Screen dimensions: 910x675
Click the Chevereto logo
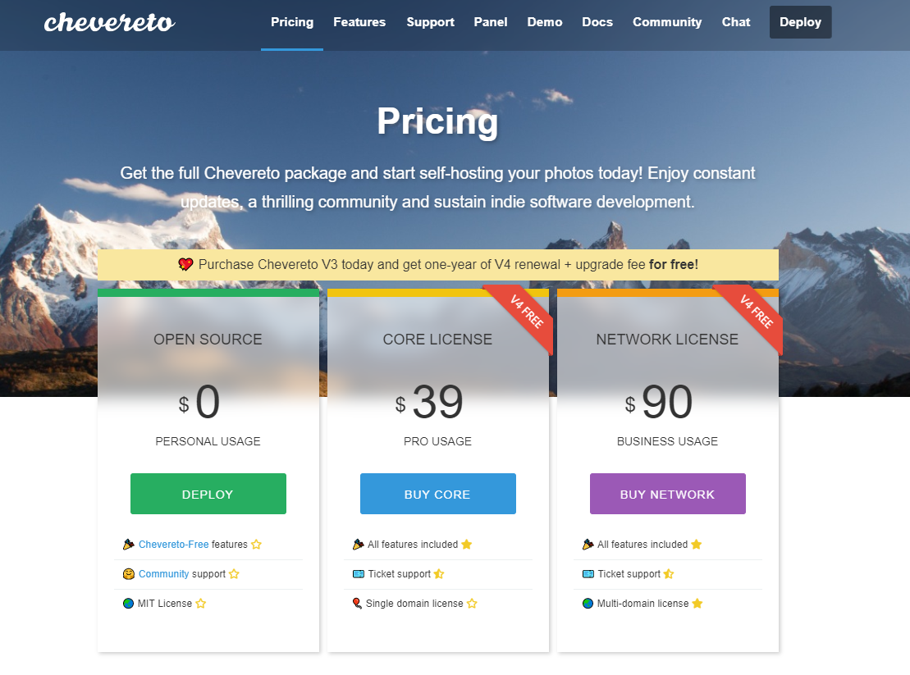(109, 22)
